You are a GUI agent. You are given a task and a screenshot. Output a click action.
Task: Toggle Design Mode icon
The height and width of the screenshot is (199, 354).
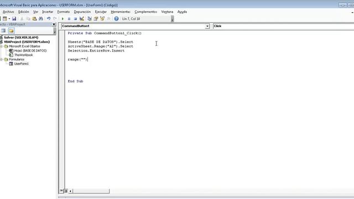tap(82, 19)
